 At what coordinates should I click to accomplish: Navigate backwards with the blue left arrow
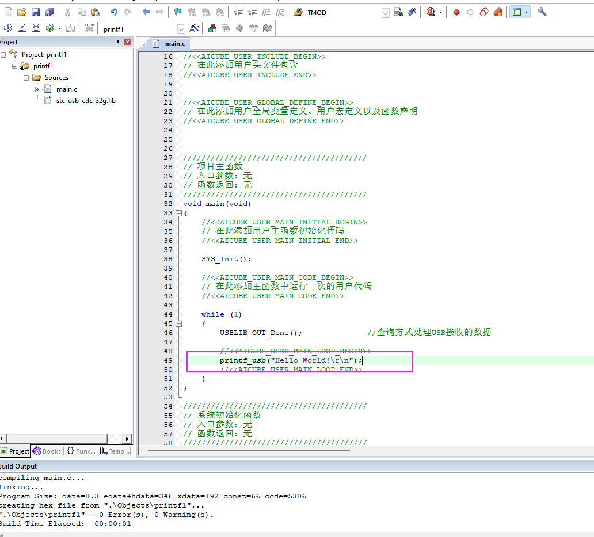pos(146,13)
